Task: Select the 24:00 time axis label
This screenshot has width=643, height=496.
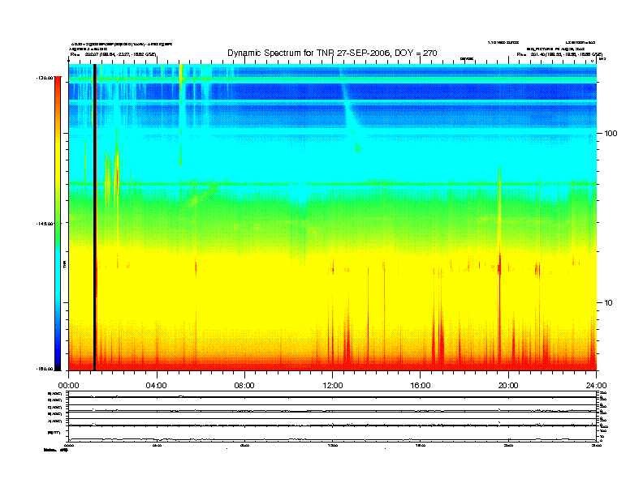Action: click(596, 386)
